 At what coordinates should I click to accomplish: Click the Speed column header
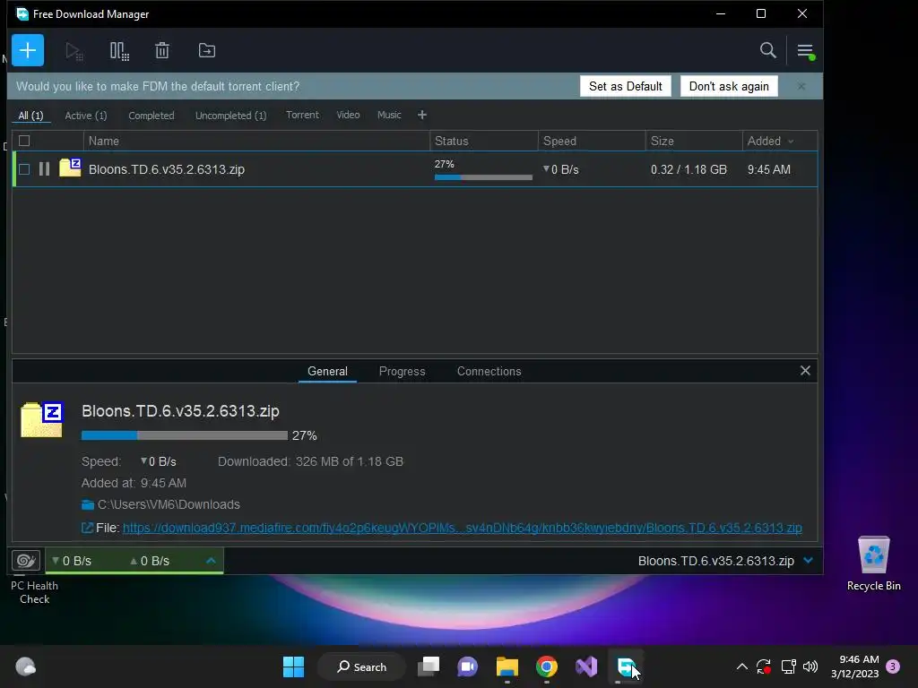tap(592, 141)
